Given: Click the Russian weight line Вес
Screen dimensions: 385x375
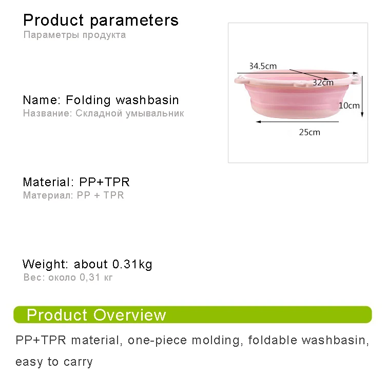Looking at the screenshot, I should pyautogui.click(x=68, y=278).
